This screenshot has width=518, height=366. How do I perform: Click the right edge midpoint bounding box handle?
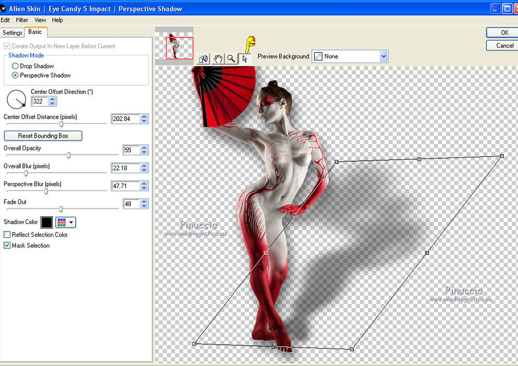427,253
